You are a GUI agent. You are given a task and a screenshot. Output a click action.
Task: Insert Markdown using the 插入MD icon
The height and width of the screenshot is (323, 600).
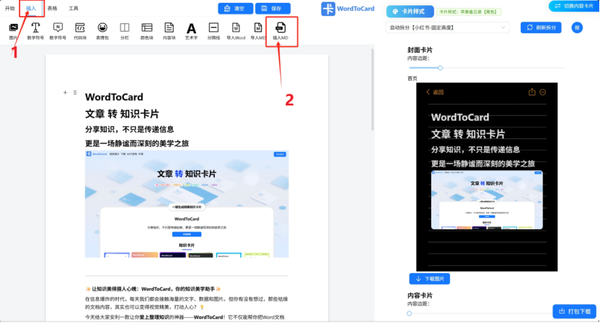[281, 31]
